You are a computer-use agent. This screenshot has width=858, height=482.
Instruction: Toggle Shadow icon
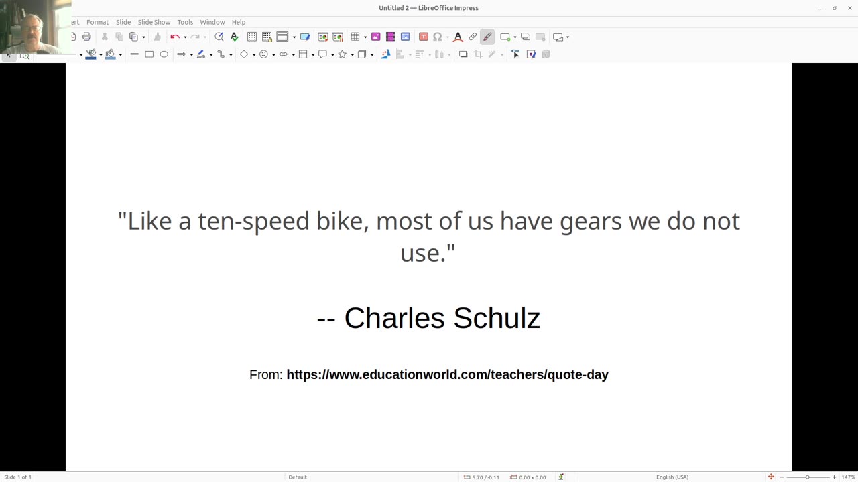[463, 54]
